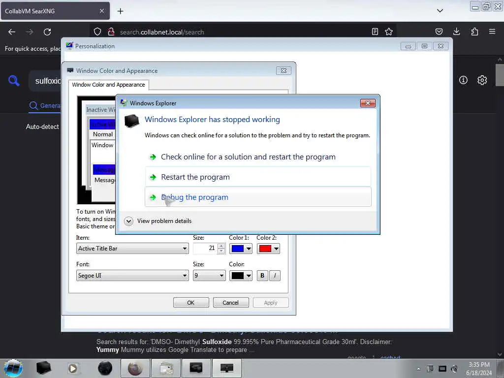
Task: Open the Item dropdown showing Active Title Bar
Action: click(x=132, y=249)
